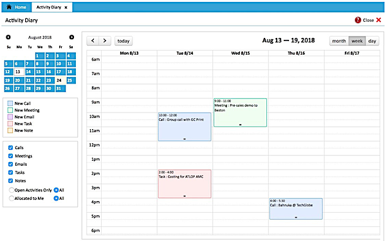Select August 15 in mini calendar
The height and width of the screenshot is (241, 386).
(x=39, y=72)
